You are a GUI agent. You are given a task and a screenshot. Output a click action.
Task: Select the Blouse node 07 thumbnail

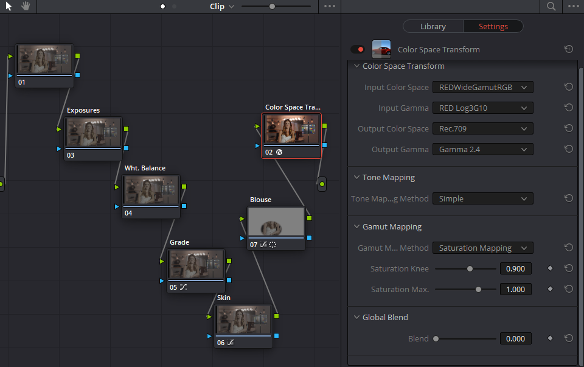pyautogui.click(x=276, y=222)
